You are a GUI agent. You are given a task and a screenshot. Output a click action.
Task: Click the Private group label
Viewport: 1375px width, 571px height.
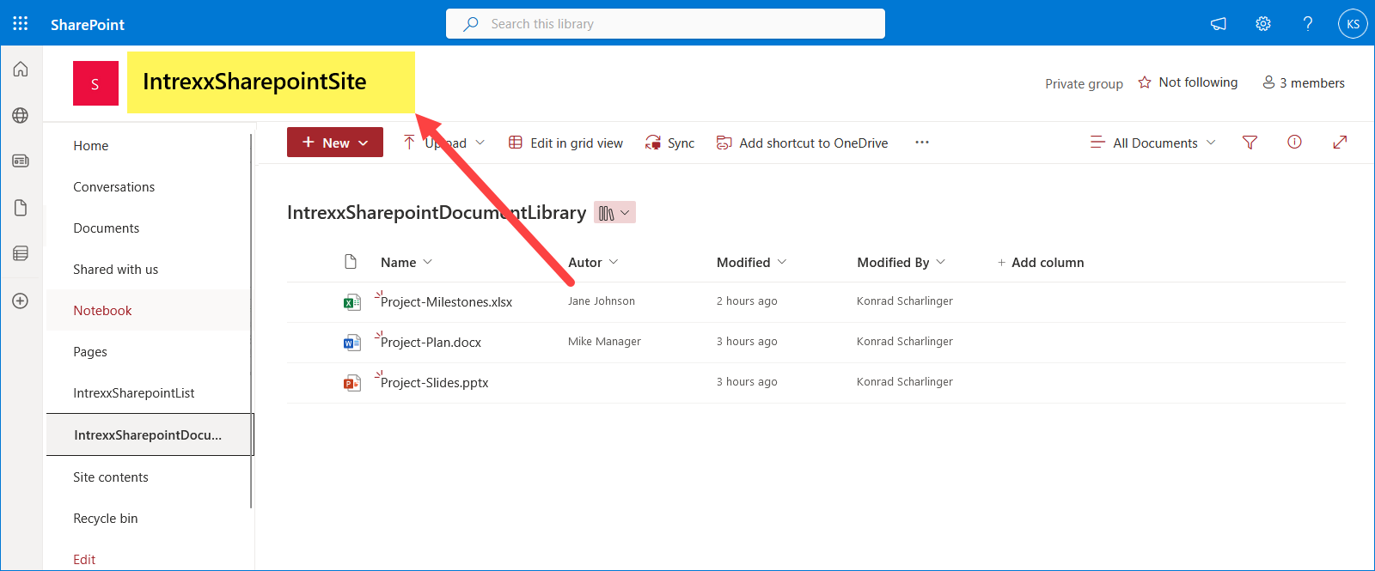tap(1084, 84)
